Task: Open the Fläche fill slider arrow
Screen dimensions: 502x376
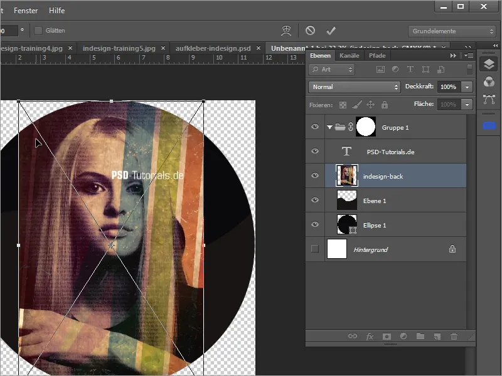Action: [x=467, y=104]
